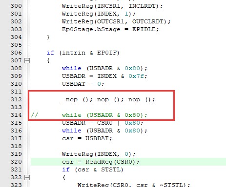Click the USBDAT = 0 line

click(x=83, y=84)
